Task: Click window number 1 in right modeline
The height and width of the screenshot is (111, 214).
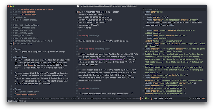Action: point(142,98)
